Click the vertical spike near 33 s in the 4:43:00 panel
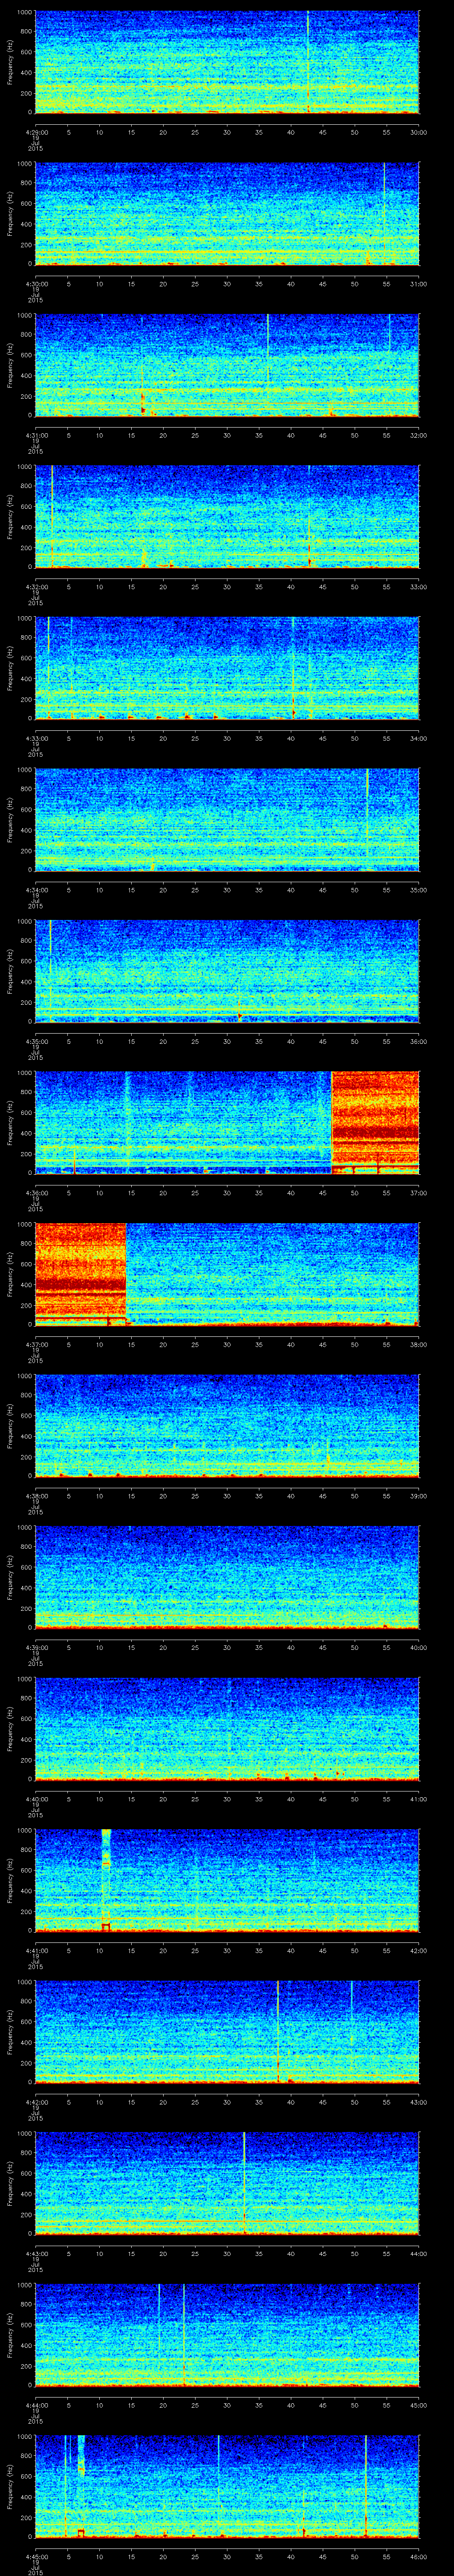This screenshot has width=454, height=2576. coord(244,2183)
